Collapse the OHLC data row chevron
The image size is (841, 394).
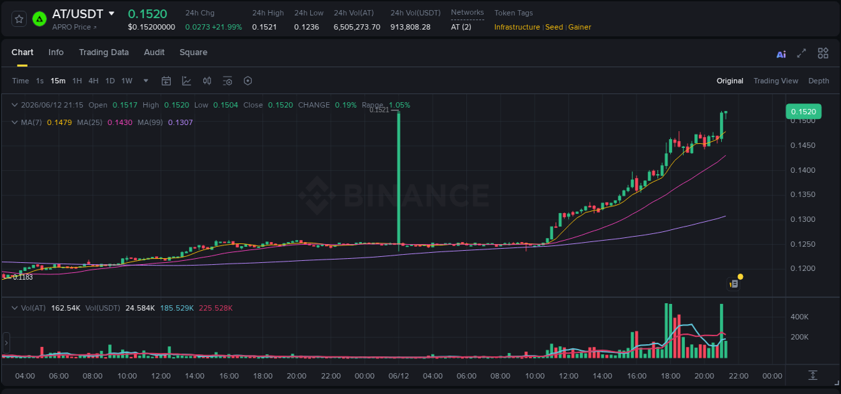coord(15,105)
